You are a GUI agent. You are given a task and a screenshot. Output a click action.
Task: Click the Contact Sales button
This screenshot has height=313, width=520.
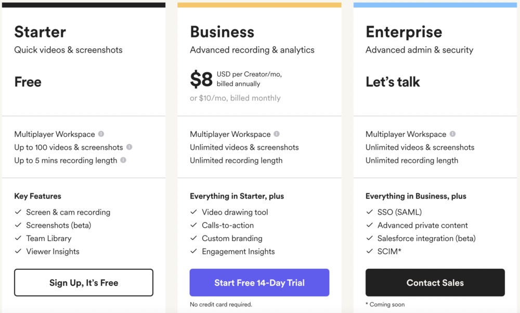(x=435, y=282)
